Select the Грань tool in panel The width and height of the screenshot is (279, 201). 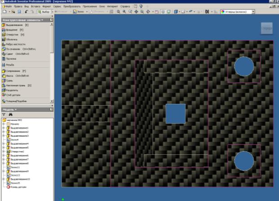7,80
